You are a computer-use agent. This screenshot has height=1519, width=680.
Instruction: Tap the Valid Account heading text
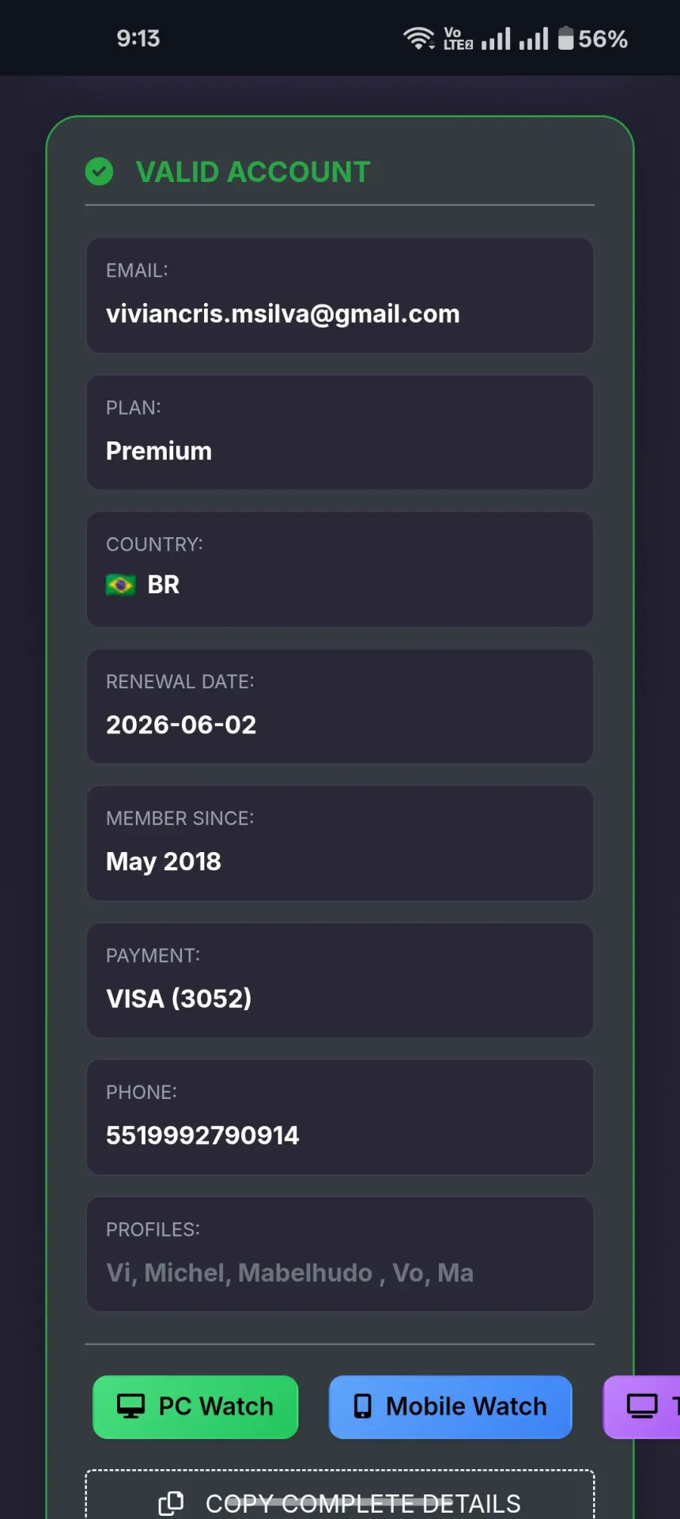tap(253, 172)
